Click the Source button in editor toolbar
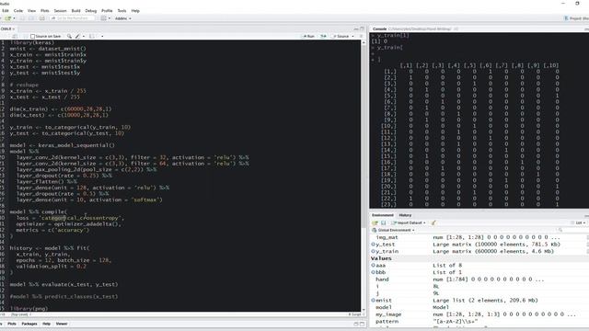The width and height of the screenshot is (589, 331). click(x=341, y=37)
